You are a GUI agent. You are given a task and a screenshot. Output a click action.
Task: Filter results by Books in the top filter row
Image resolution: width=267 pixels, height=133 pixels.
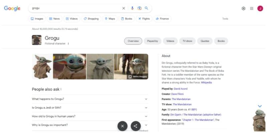(126, 19)
